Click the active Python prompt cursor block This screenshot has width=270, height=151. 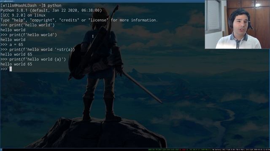pos(11,69)
